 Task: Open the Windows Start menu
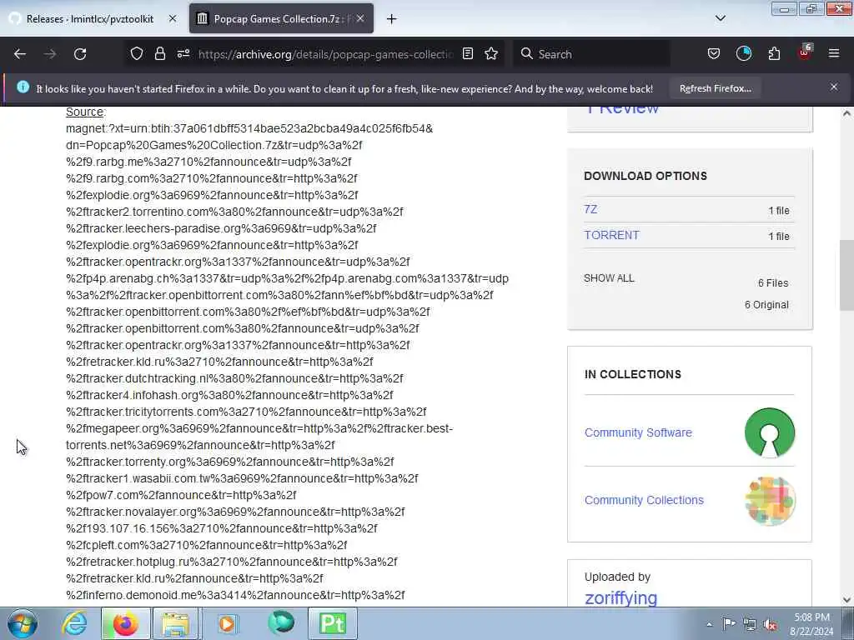23,623
